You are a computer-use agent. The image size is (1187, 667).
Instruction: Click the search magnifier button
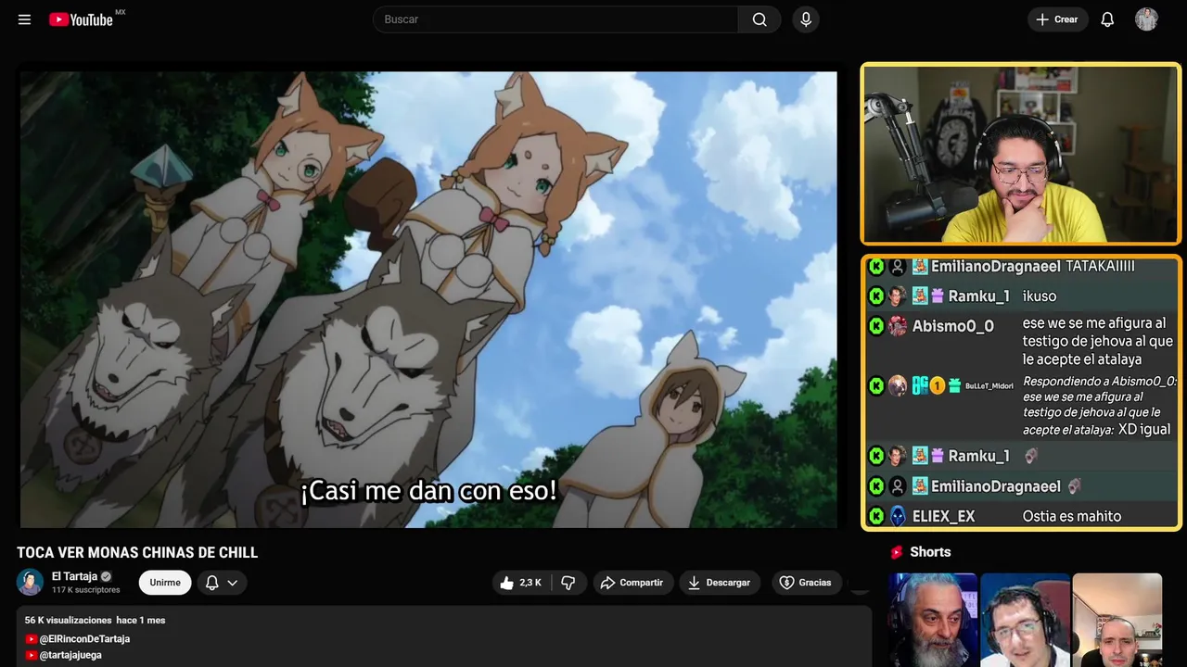(x=759, y=19)
